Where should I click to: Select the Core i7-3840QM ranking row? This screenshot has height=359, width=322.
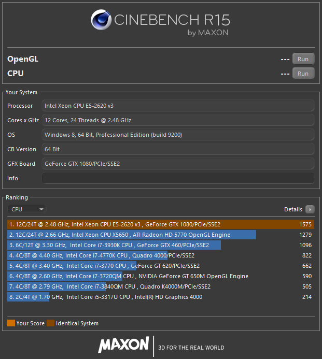tap(161, 286)
